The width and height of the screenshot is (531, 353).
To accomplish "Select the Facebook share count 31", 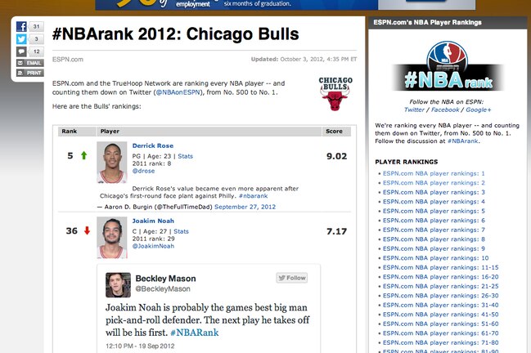I will [x=36, y=26].
